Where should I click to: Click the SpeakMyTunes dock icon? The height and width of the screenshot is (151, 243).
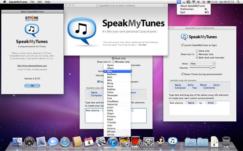[x=173, y=141]
